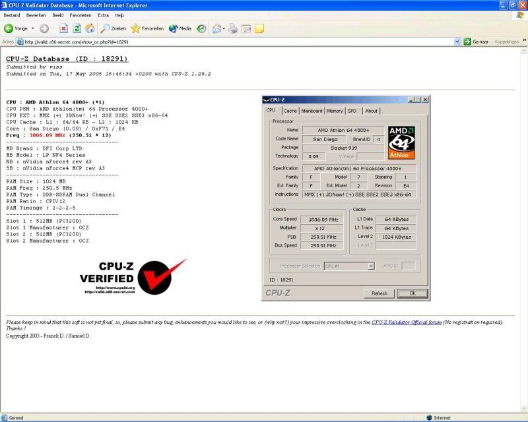Click the Level 2 1024 KBytes field
The width and height of the screenshot is (528, 422).
(396, 237)
